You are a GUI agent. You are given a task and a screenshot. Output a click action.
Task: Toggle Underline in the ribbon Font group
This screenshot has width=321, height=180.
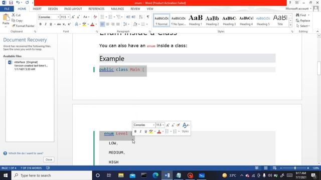pyautogui.click(x=51, y=24)
